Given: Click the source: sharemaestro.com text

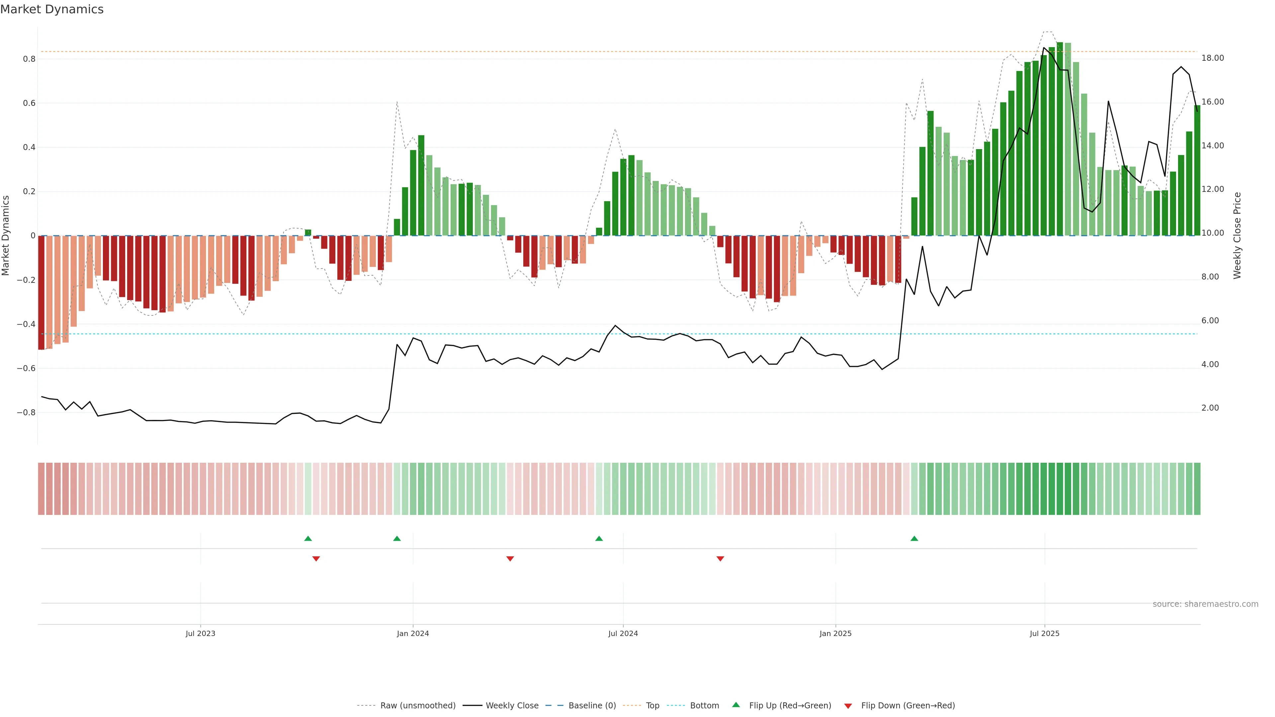Looking at the screenshot, I should (x=1205, y=604).
